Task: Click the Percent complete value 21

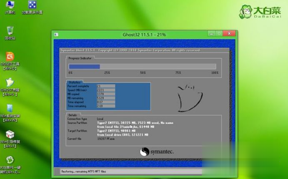Action: (x=106, y=86)
